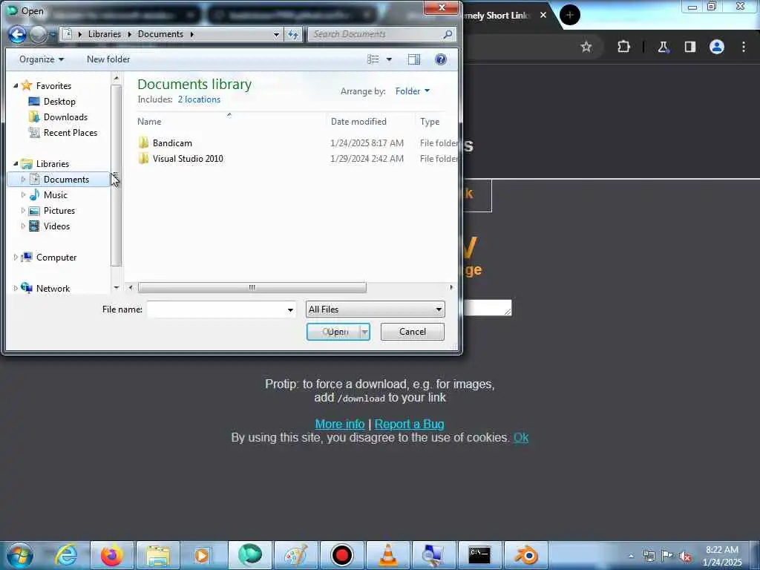Open Blender from the taskbar
The width and height of the screenshot is (760, 570).
point(527,555)
